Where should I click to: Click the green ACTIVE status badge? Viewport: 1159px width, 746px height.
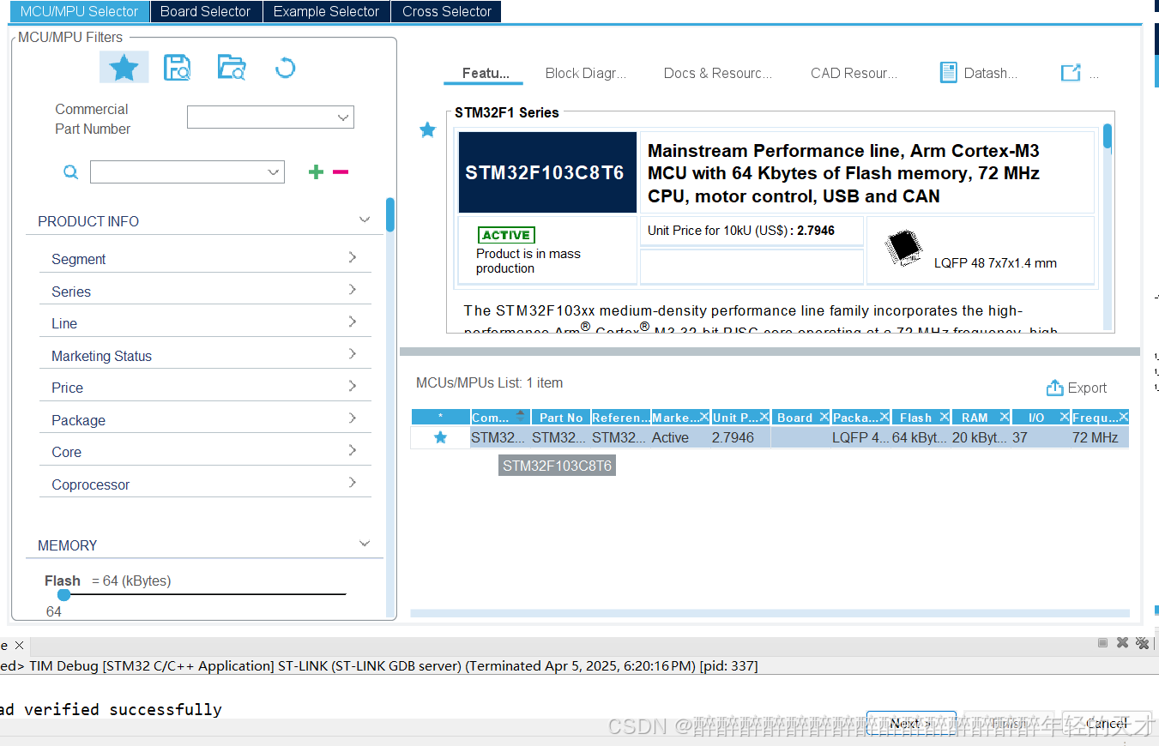click(506, 235)
